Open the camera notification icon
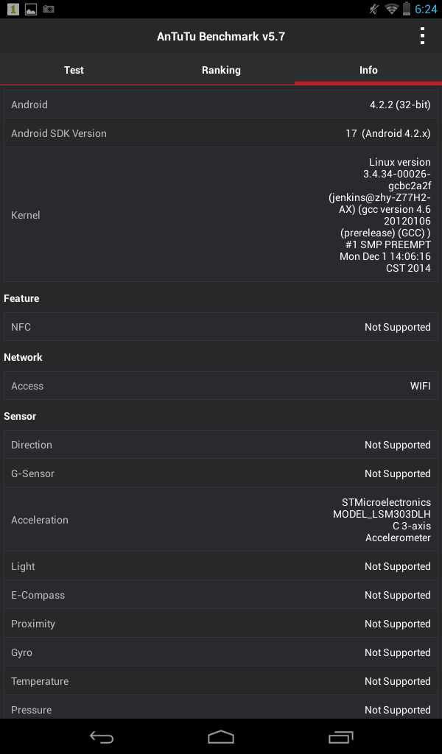442x754 pixels. [x=49, y=10]
